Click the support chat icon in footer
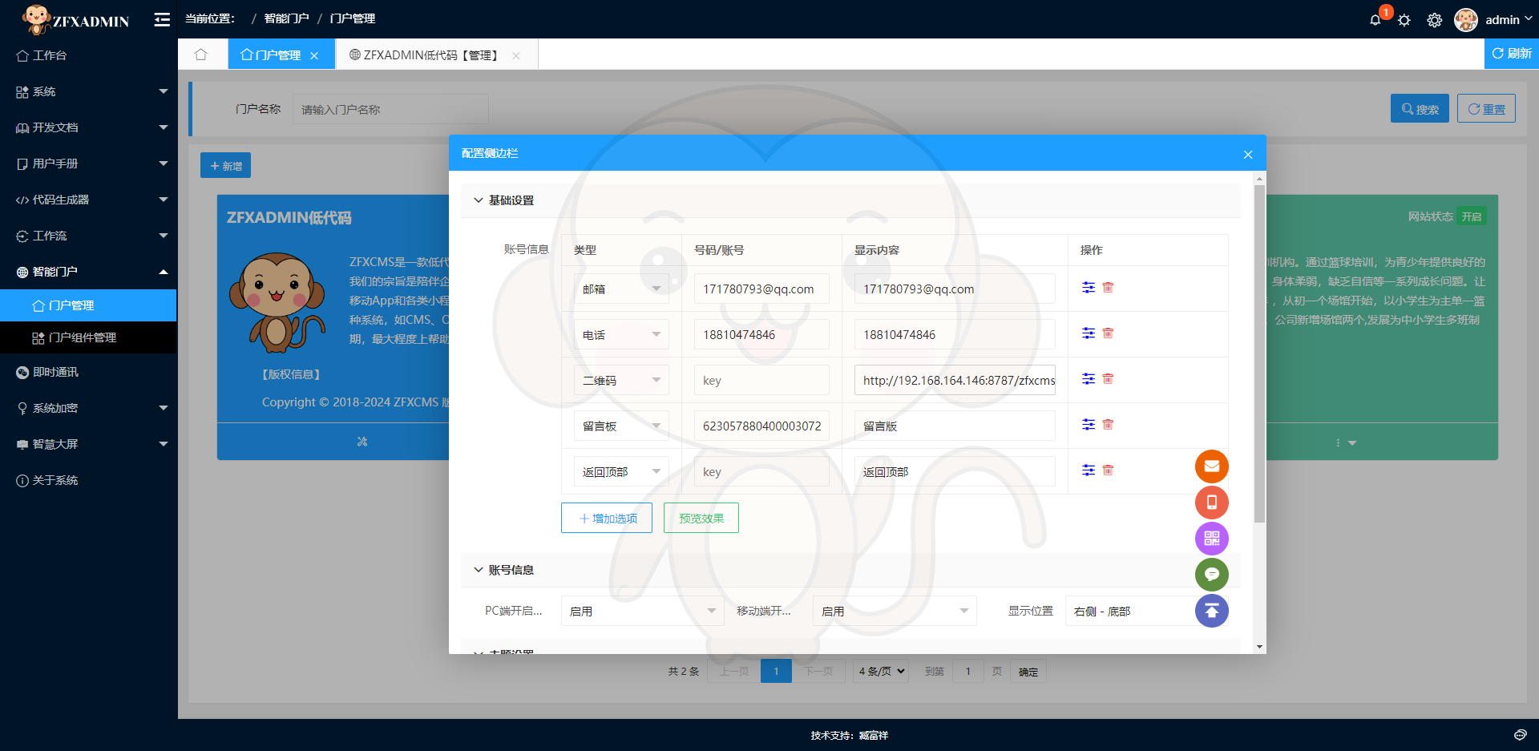The image size is (1539, 751). [x=1520, y=735]
